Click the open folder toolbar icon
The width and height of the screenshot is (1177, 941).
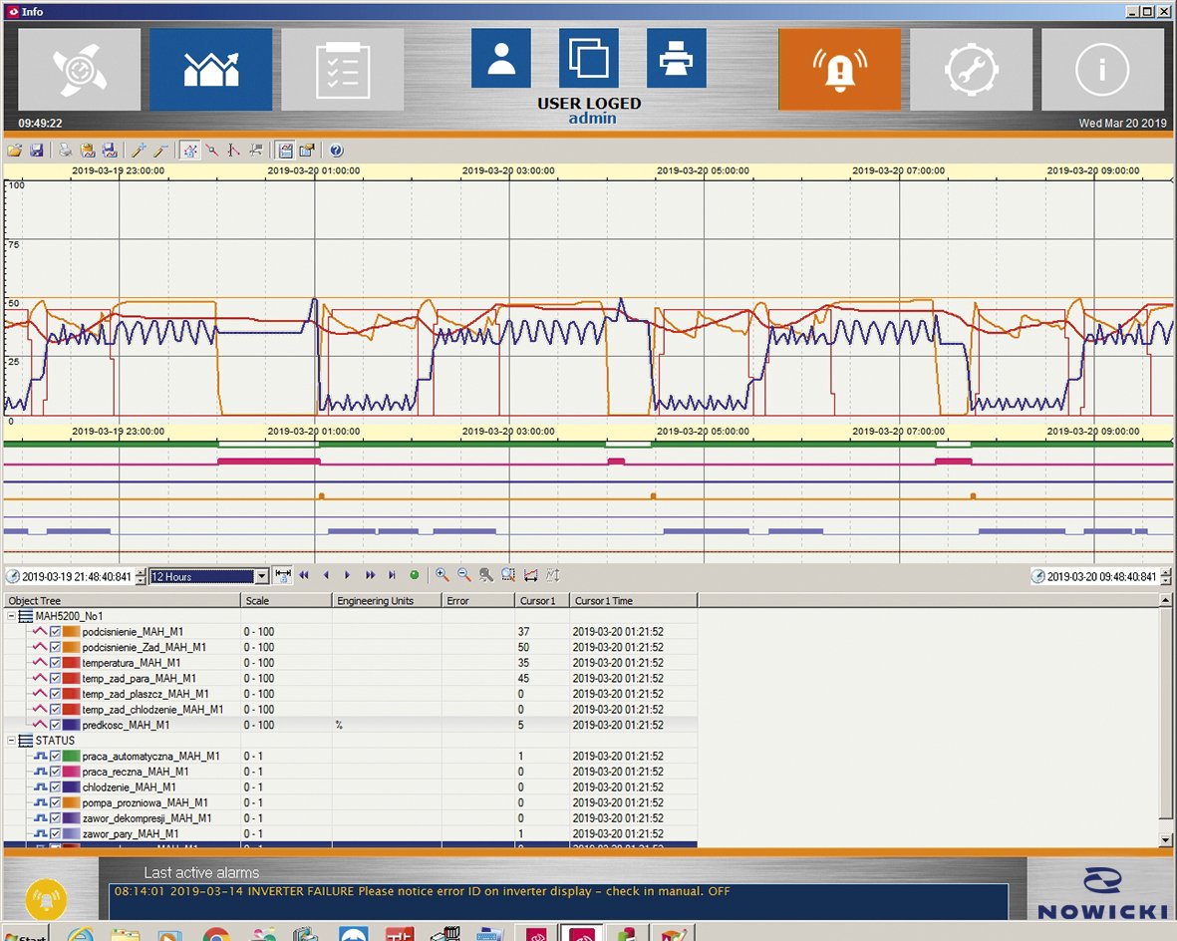click(14, 151)
